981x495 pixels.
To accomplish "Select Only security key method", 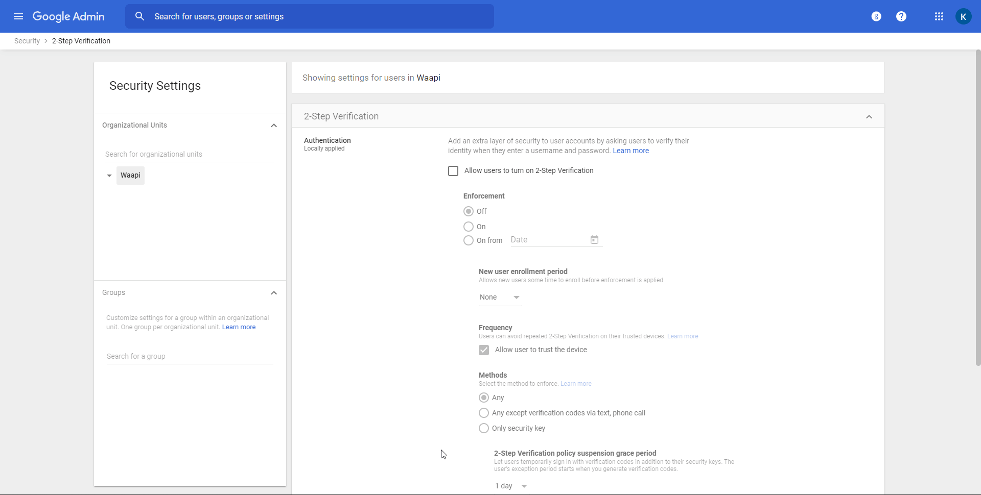I will [x=484, y=428].
